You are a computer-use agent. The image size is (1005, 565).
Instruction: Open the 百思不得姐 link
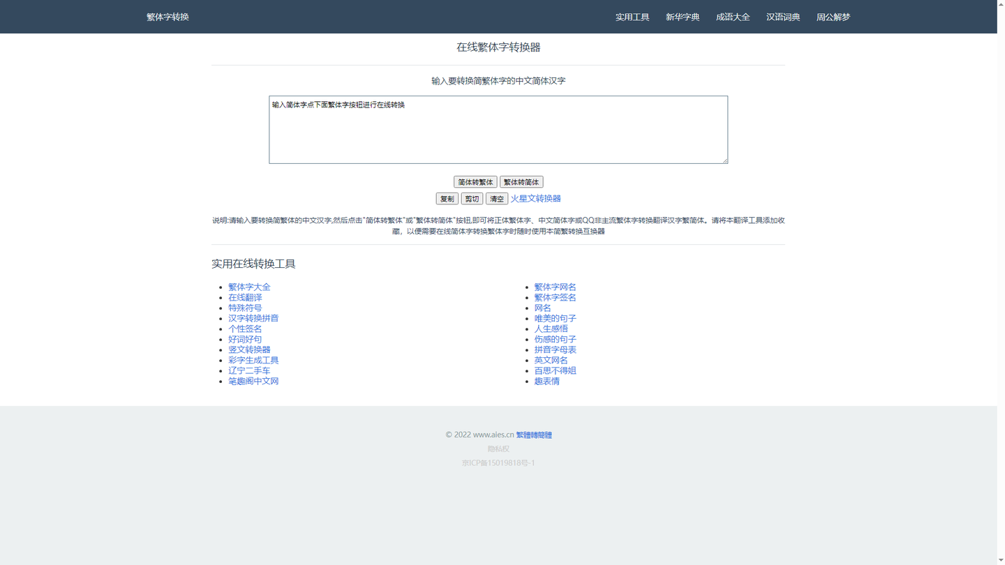point(555,370)
